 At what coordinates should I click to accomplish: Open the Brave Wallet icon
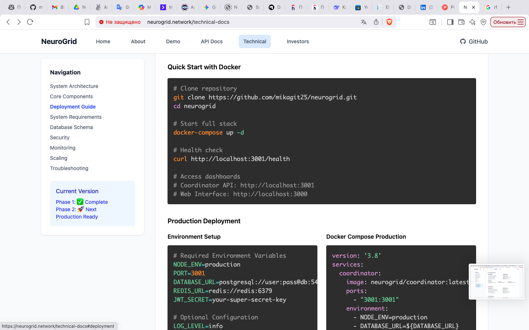pos(461,22)
